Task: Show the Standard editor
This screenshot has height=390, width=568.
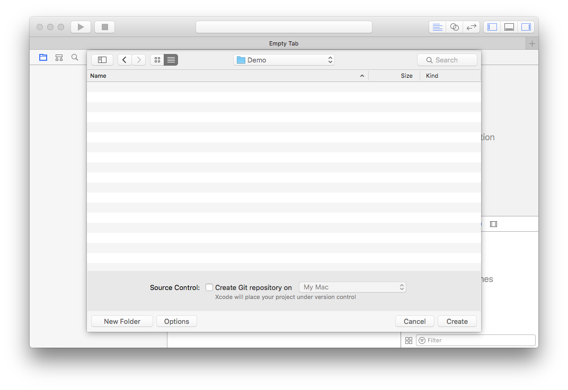Action: point(437,27)
